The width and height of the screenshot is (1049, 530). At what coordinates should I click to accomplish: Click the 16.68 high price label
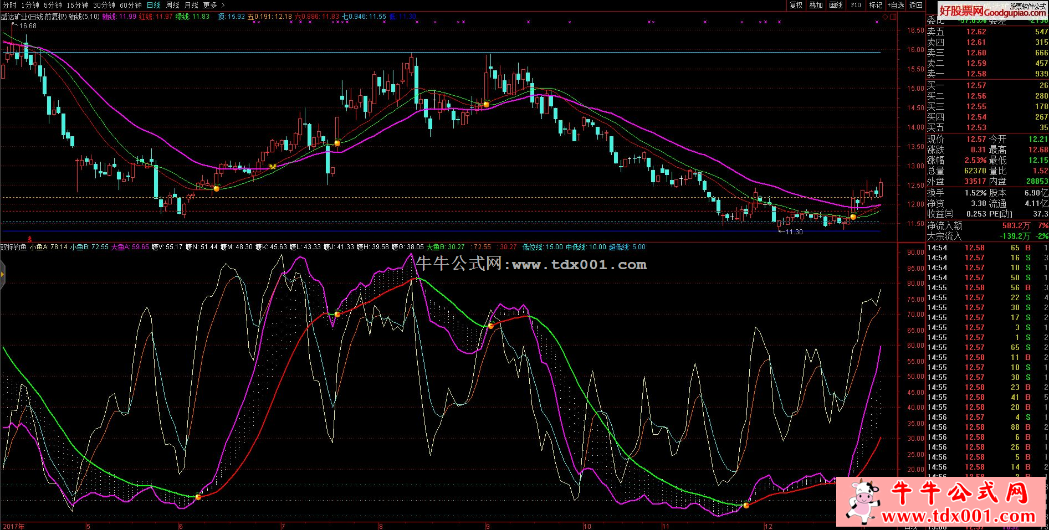(28, 26)
